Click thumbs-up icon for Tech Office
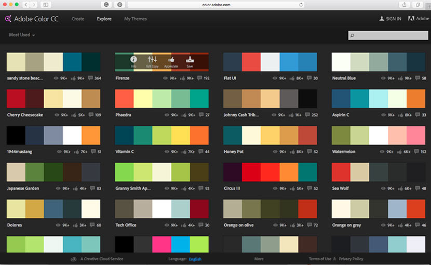 (x=184, y=225)
